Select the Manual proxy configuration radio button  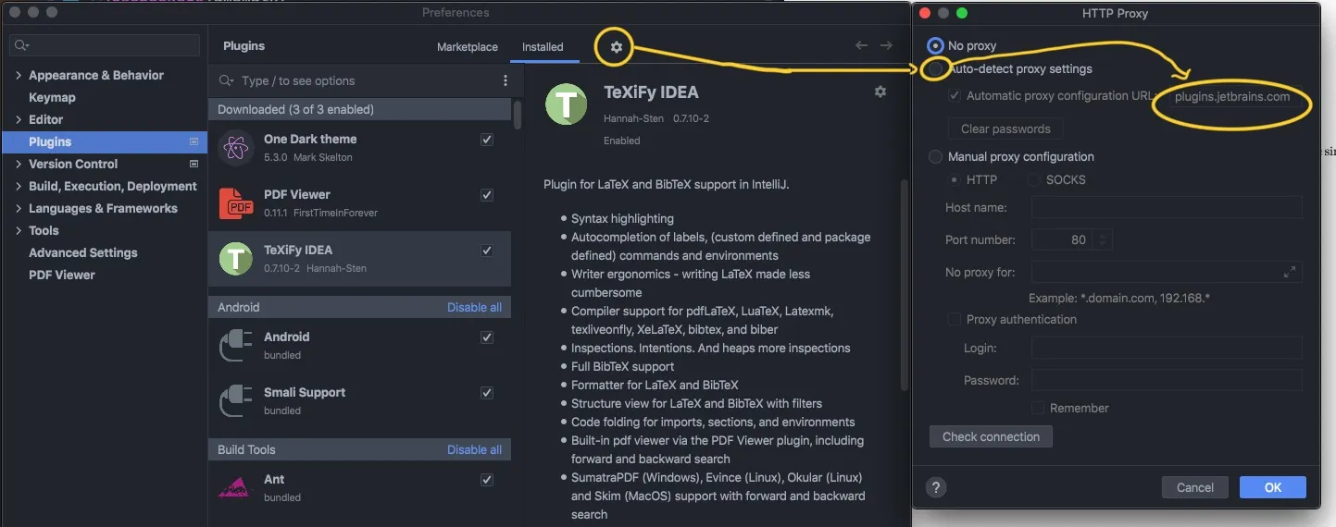tap(936, 157)
